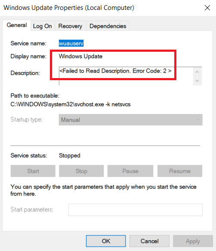Click the 'Service name:' label

(x=28, y=43)
